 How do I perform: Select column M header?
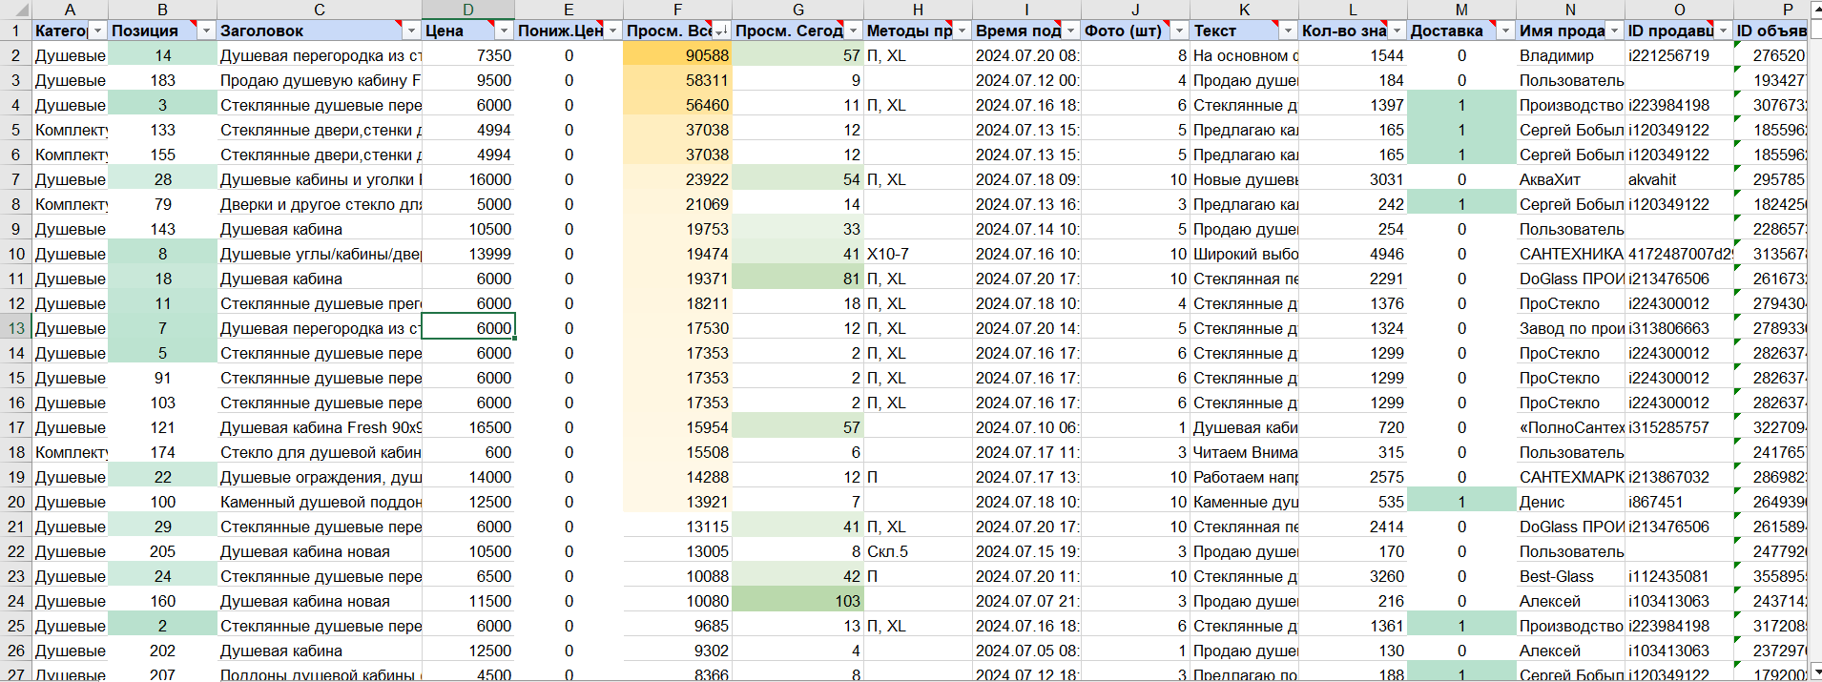pyautogui.click(x=1461, y=10)
